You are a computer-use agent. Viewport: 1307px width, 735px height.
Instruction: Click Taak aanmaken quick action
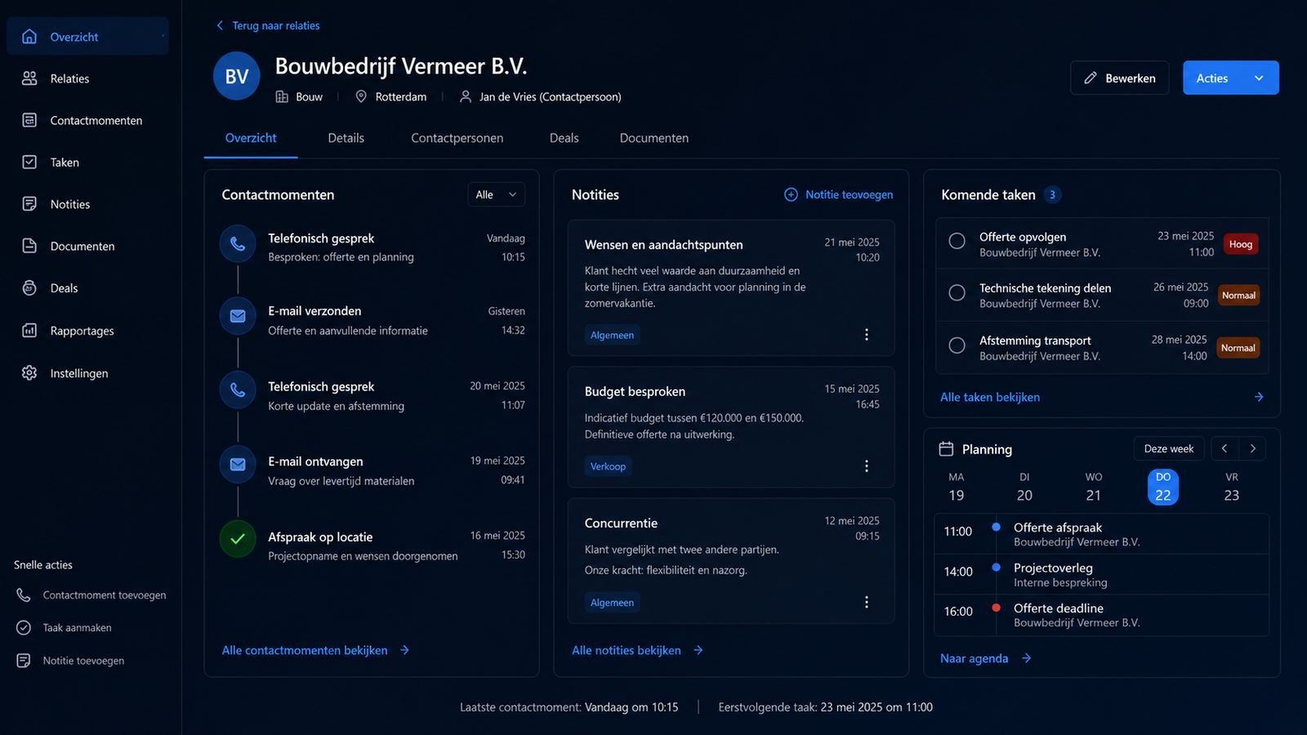65,628
